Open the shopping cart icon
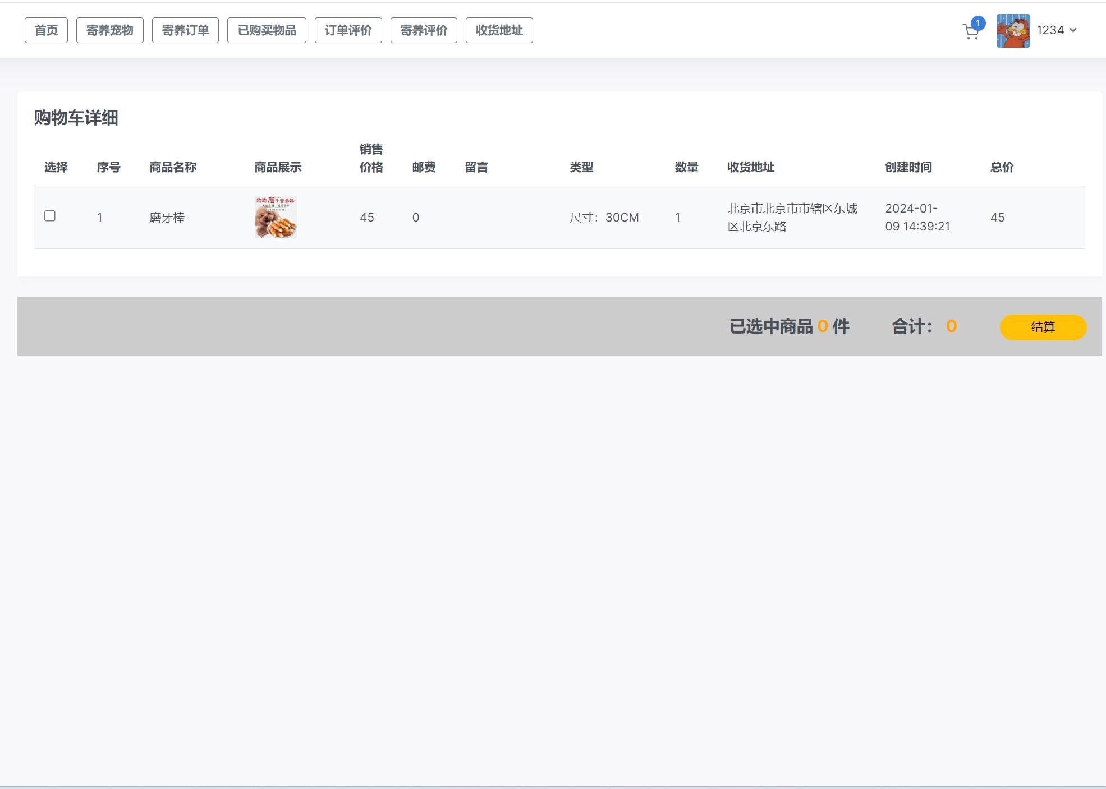Viewport: 1106px width, 789px height. pyautogui.click(x=970, y=33)
